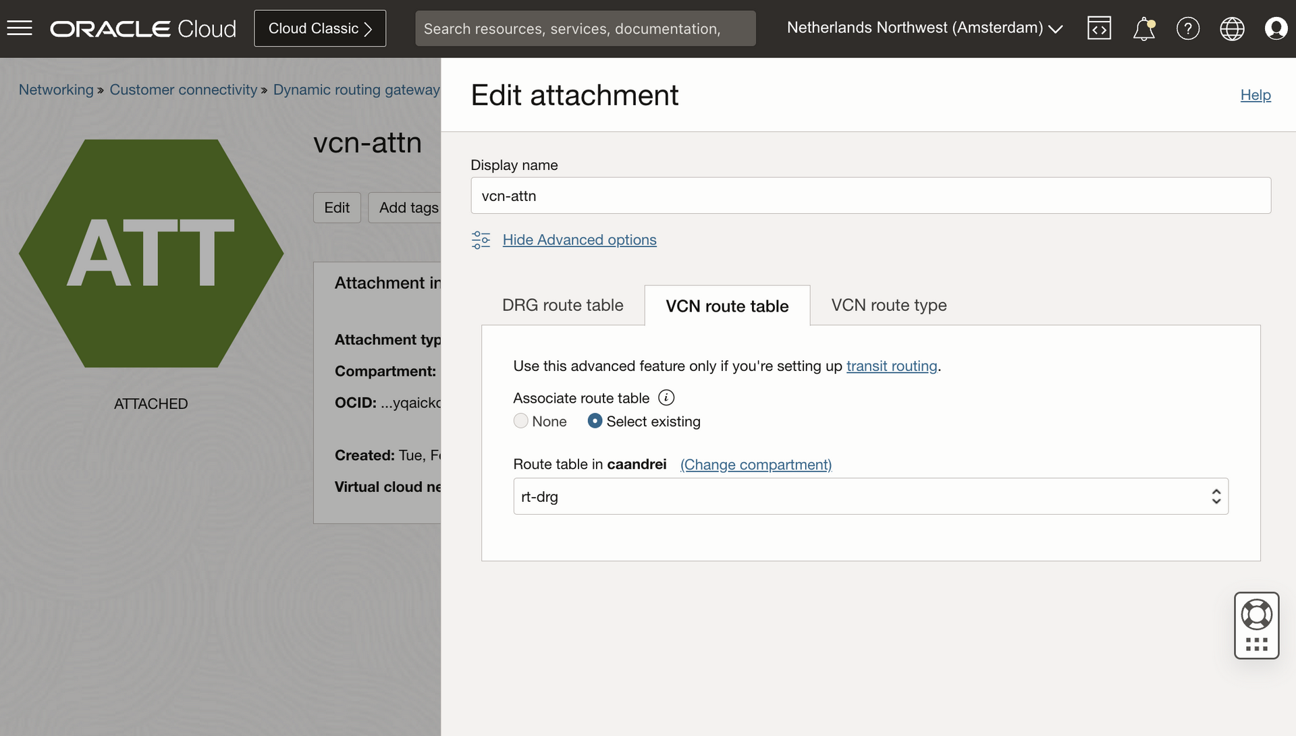Click info icon beside Associate route table
The image size is (1296, 736).
pos(666,397)
